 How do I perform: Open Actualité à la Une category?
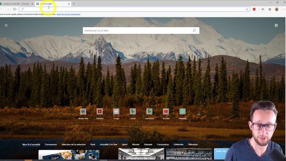[x=109, y=144]
